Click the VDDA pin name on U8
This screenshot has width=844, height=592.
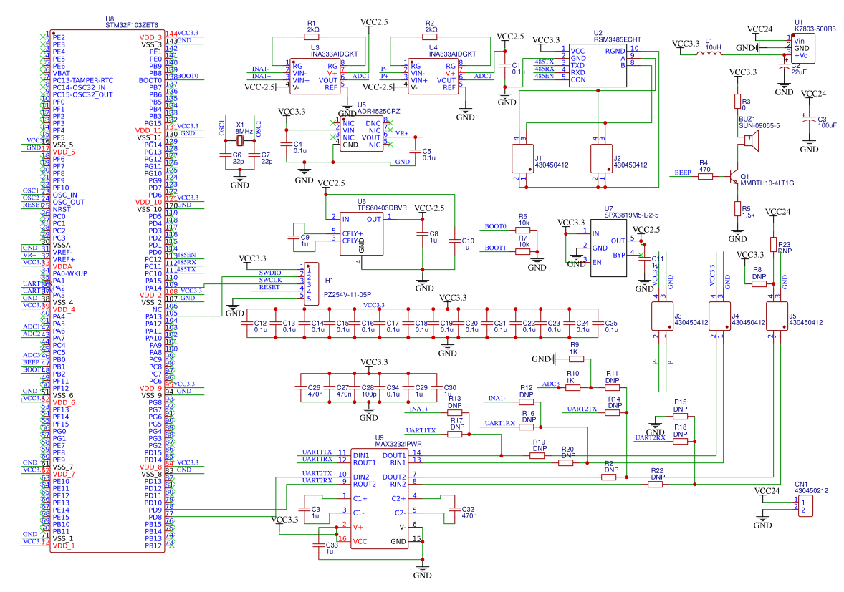62,267
